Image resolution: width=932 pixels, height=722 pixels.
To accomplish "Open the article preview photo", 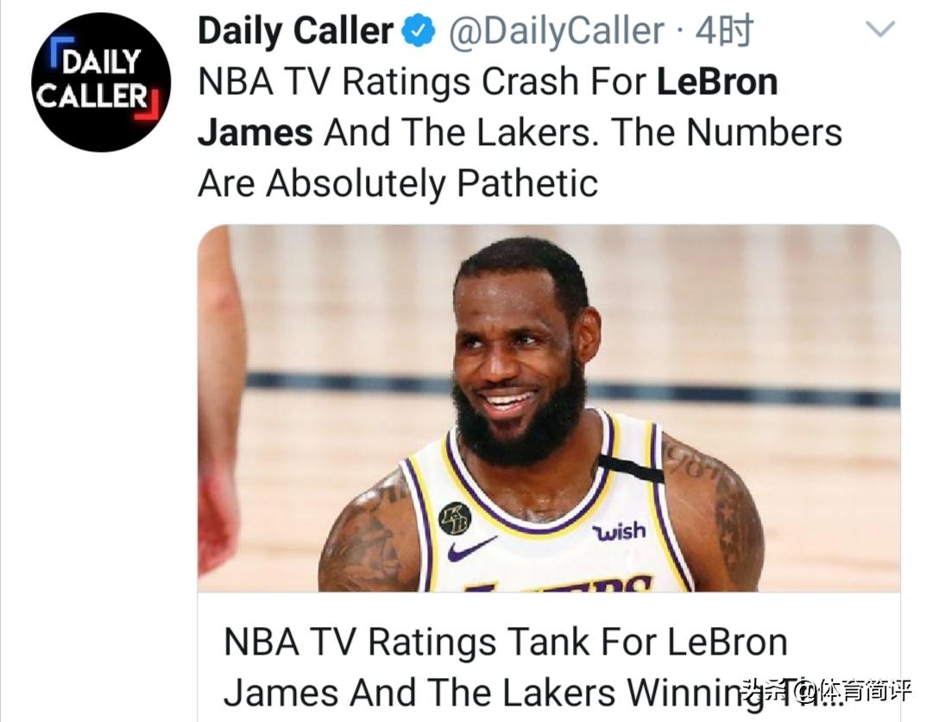I will click(x=549, y=408).
